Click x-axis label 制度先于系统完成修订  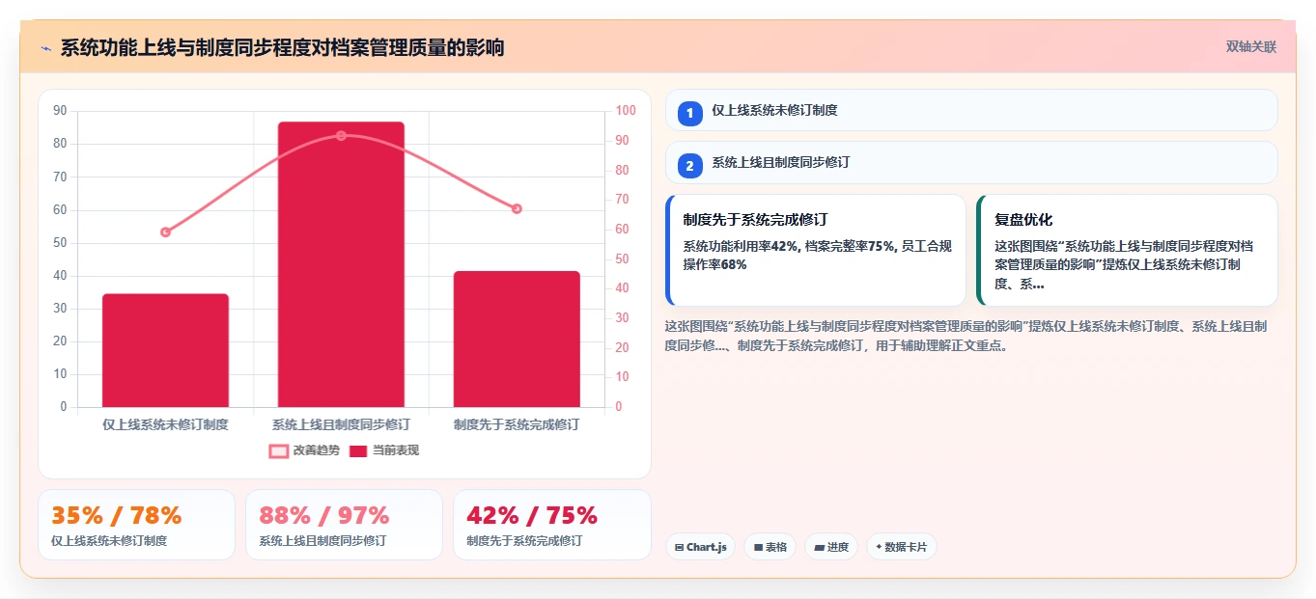(517, 424)
